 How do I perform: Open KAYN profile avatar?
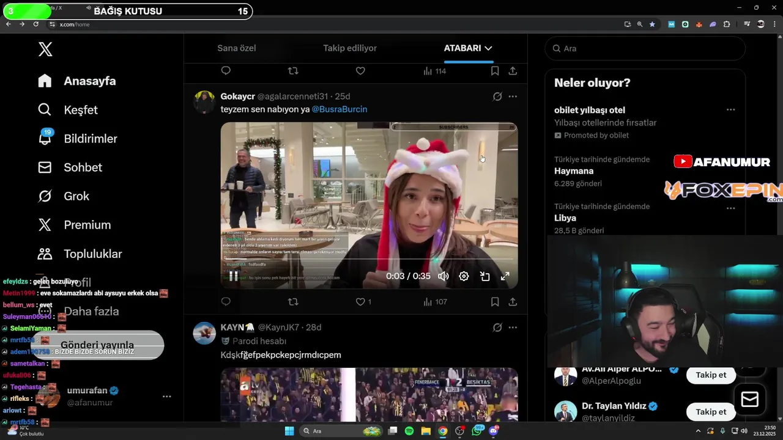click(204, 333)
